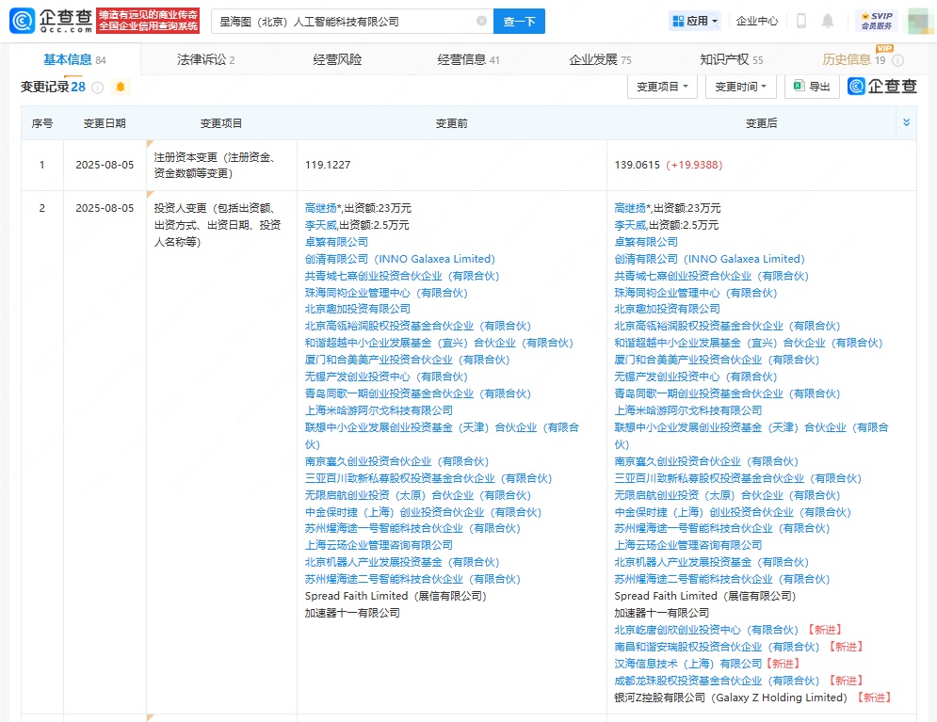The width and height of the screenshot is (937, 722).
Task: Click the info icon beside 历史信息
Action: coord(897,60)
